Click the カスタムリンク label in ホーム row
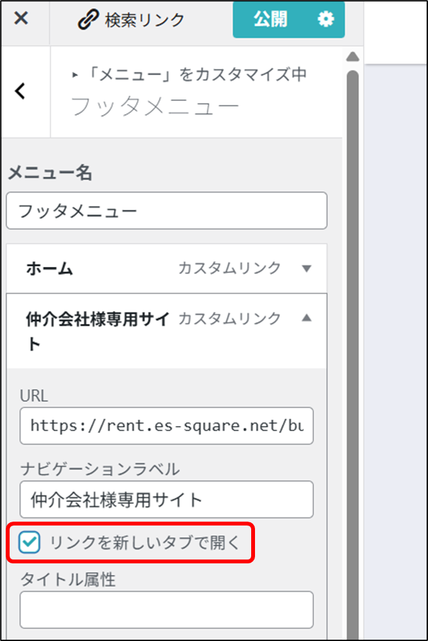The height and width of the screenshot is (641, 428). (229, 268)
